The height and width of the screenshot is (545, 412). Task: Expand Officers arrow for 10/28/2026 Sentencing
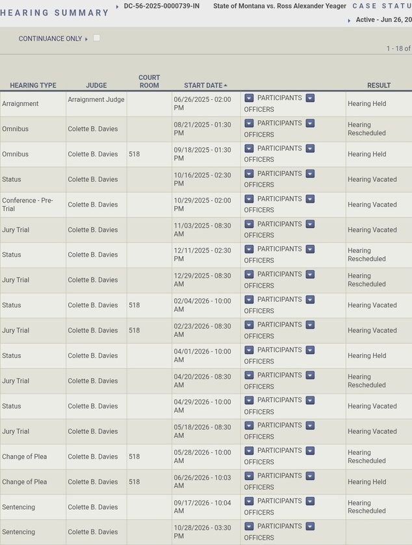point(310,526)
